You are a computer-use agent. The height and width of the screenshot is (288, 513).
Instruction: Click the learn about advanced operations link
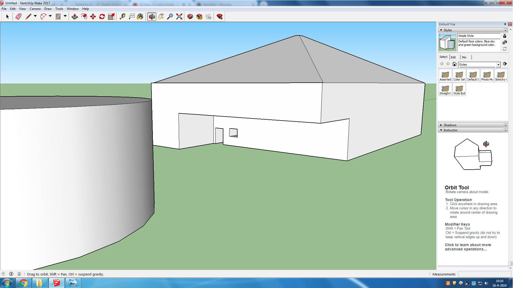468,247
